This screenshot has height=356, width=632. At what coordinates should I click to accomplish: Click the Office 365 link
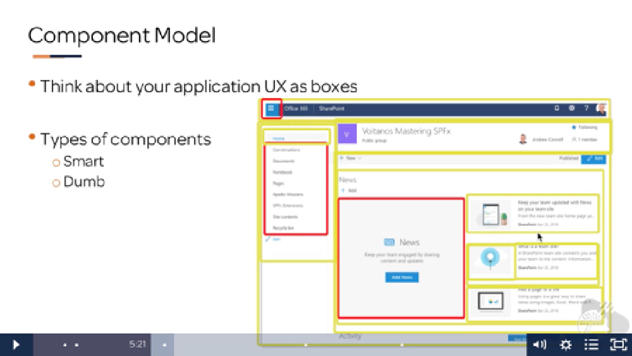[296, 109]
